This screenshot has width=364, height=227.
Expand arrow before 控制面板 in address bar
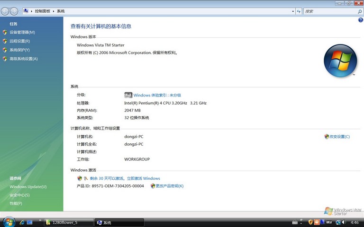[32, 11]
